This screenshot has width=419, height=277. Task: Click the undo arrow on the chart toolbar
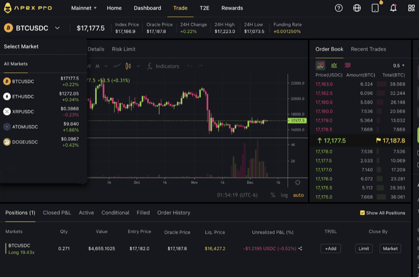coord(189,66)
